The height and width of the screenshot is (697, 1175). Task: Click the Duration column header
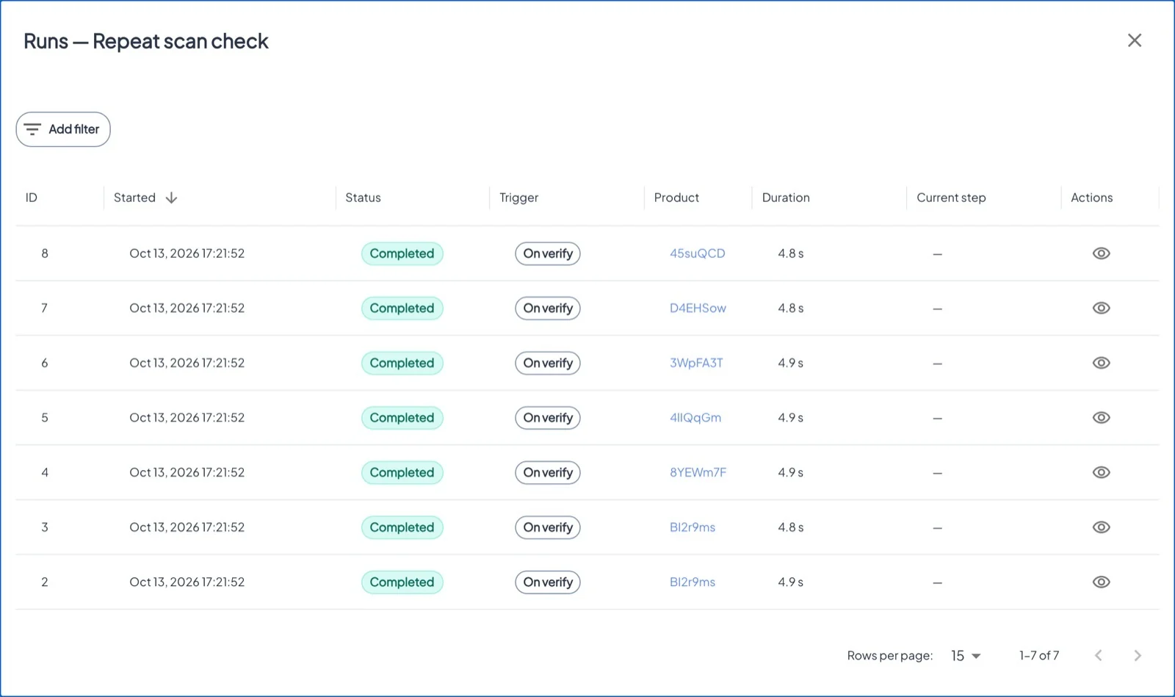click(786, 198)
